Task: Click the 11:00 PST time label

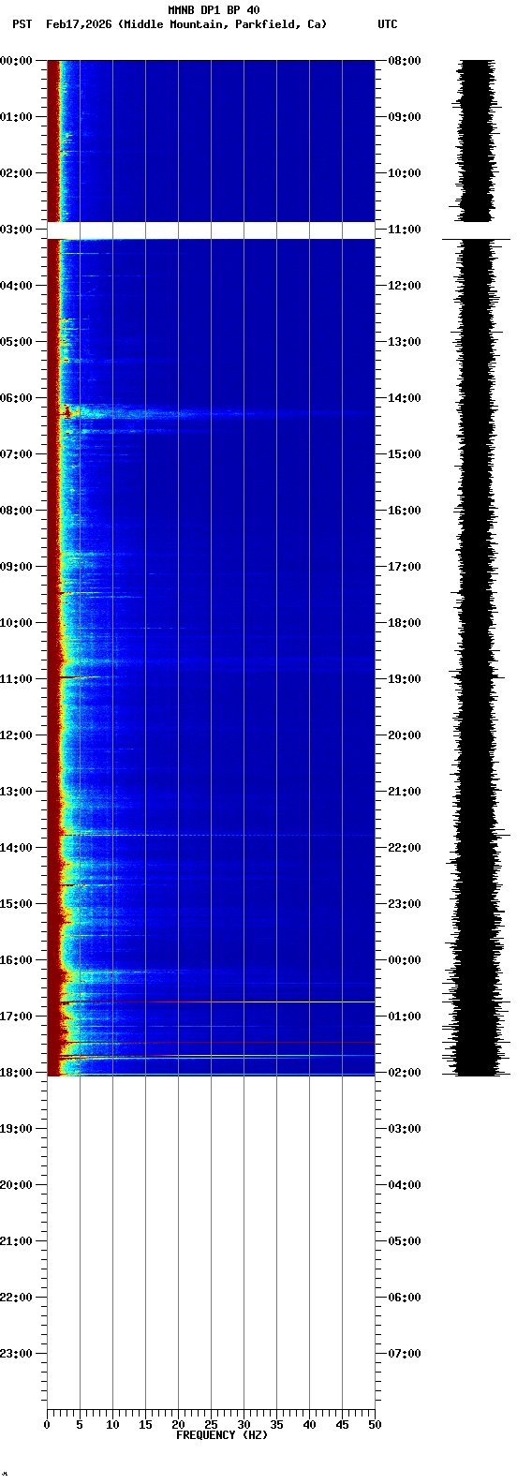Action: (x=16, y=679)
